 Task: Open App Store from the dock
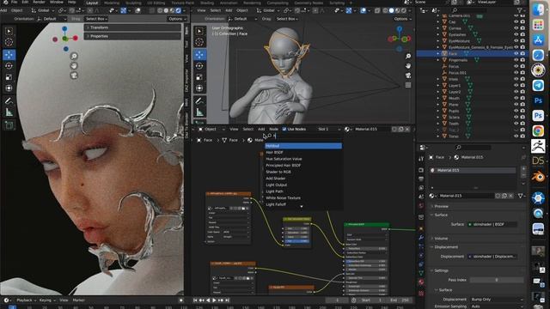pos(538,40)
